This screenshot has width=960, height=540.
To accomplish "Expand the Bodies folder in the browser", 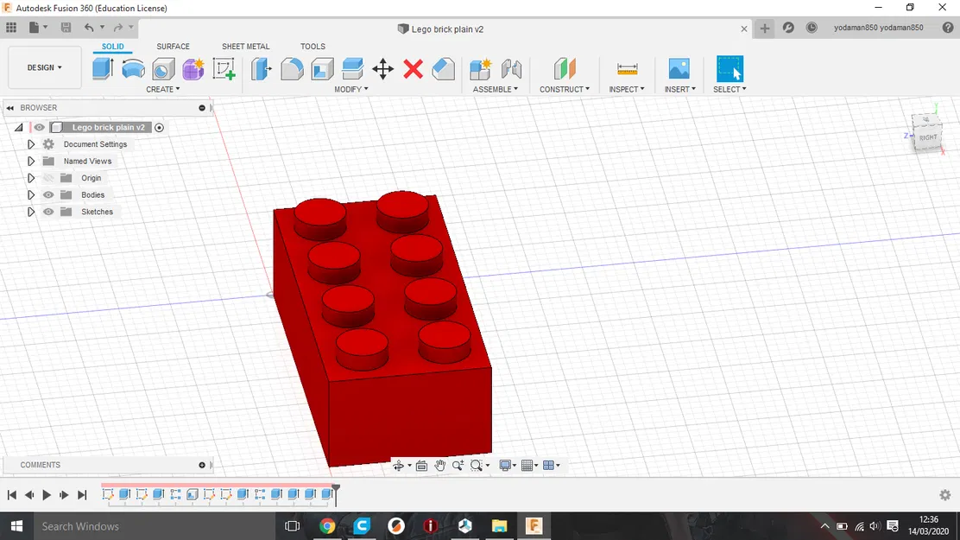I will click(x=30, y=194).
